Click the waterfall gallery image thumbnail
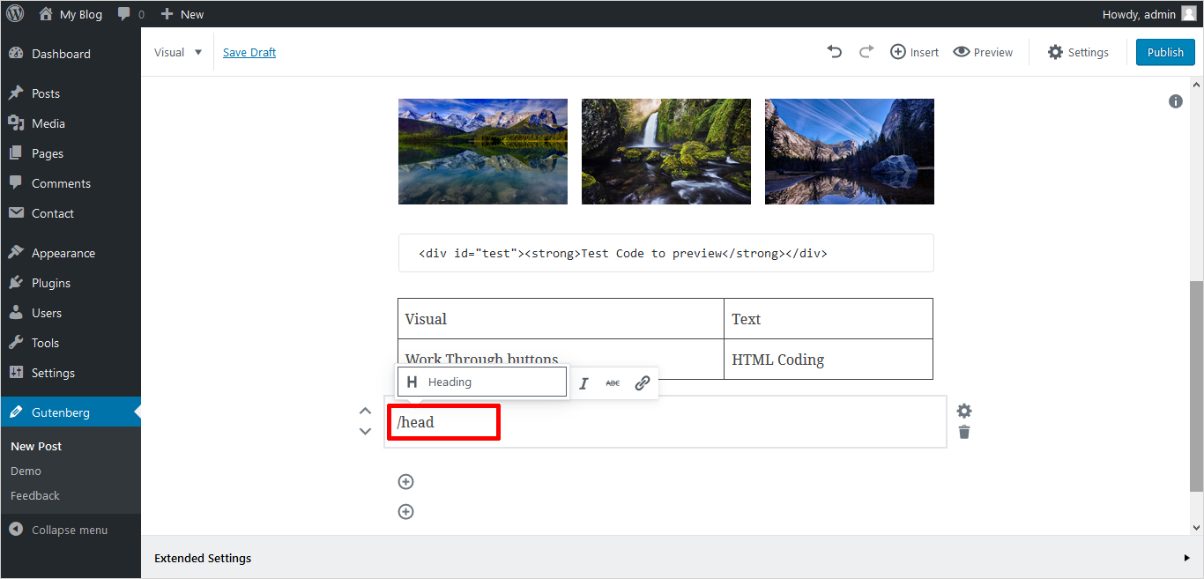The height and width of the screenshot is (579, 1204). tap(665, 151)
